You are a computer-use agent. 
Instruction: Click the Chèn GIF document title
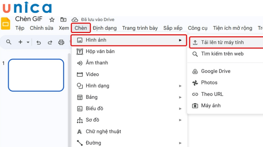(x=29, y=19)
